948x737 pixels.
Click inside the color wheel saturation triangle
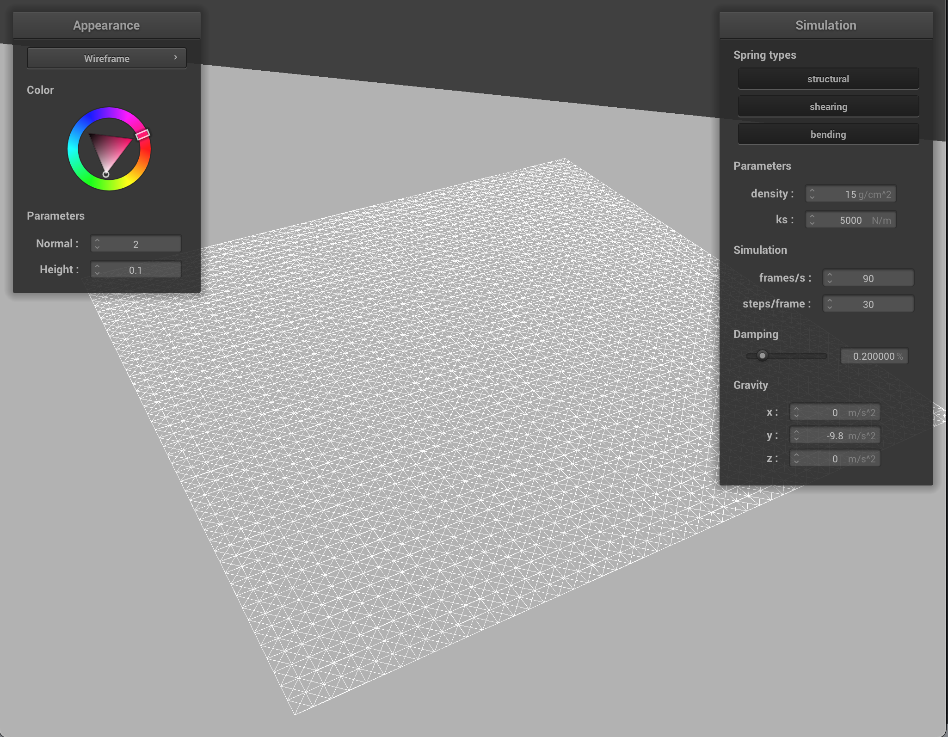[x=110, y=149]
